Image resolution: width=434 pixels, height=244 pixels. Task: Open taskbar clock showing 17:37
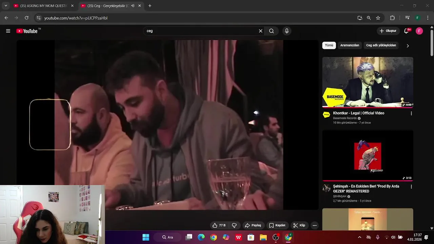414,237
